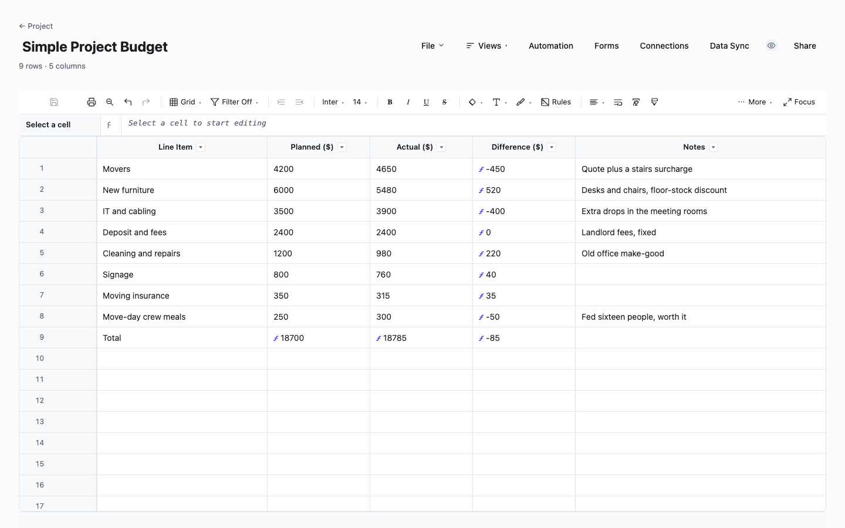Click the zoom out magnifier icon

(x=110, y=102)
